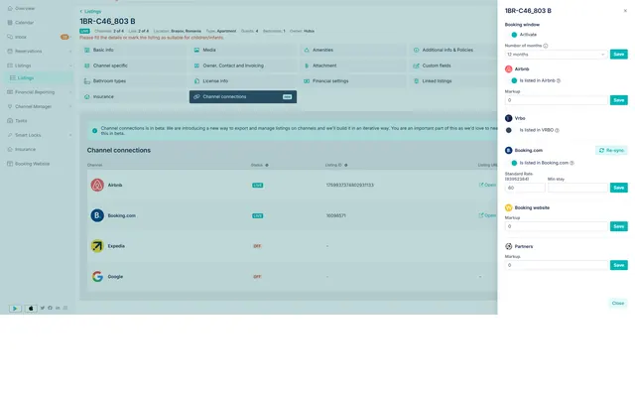The height and width of the screenshot is (397, 635).
Task: Toggle the 'Is listed in VRBO' switch
Action: click(511, 130)
